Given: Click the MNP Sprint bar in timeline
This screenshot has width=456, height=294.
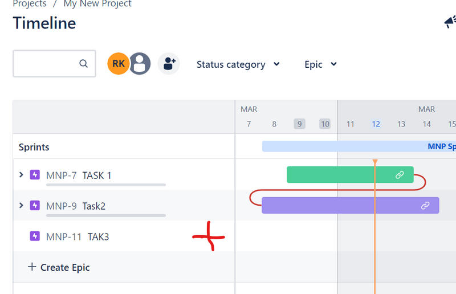Looking at the screenshot, I should (359, 146).
